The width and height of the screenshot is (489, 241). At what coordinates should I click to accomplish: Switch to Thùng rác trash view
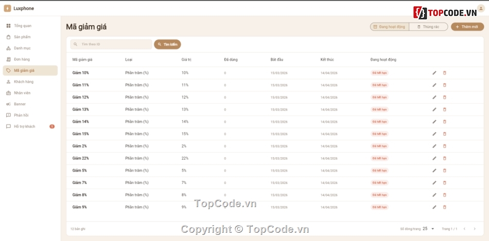tap(428, 27)
